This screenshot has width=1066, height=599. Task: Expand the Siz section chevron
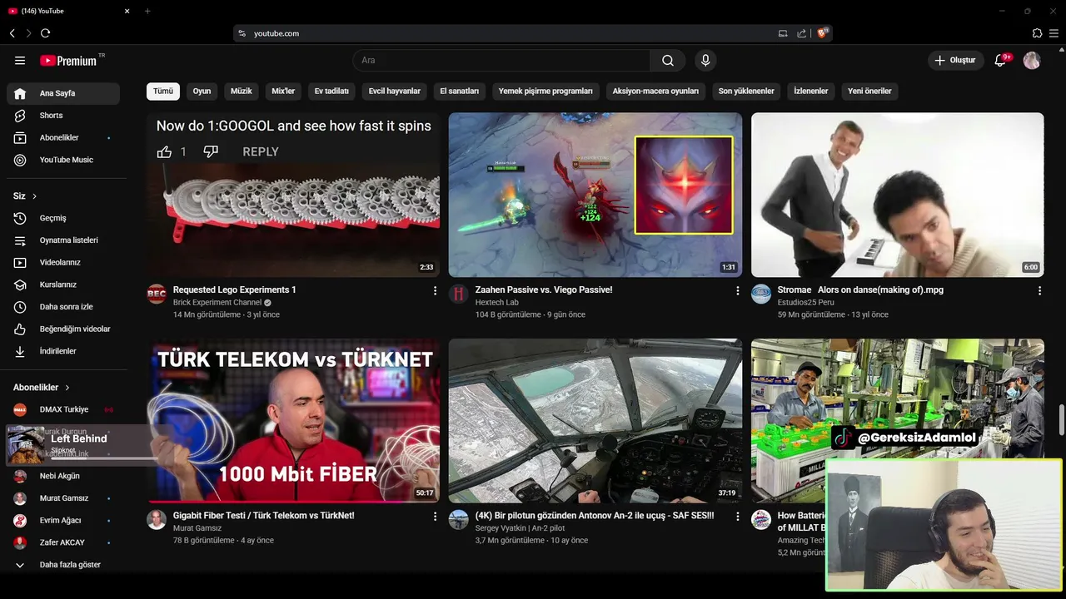tap(34, 196)
